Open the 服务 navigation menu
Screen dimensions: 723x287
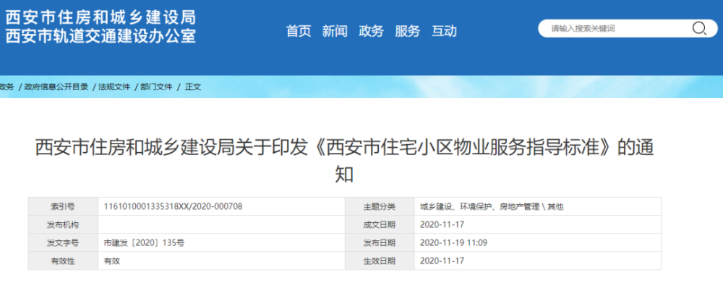click(408, 31)
